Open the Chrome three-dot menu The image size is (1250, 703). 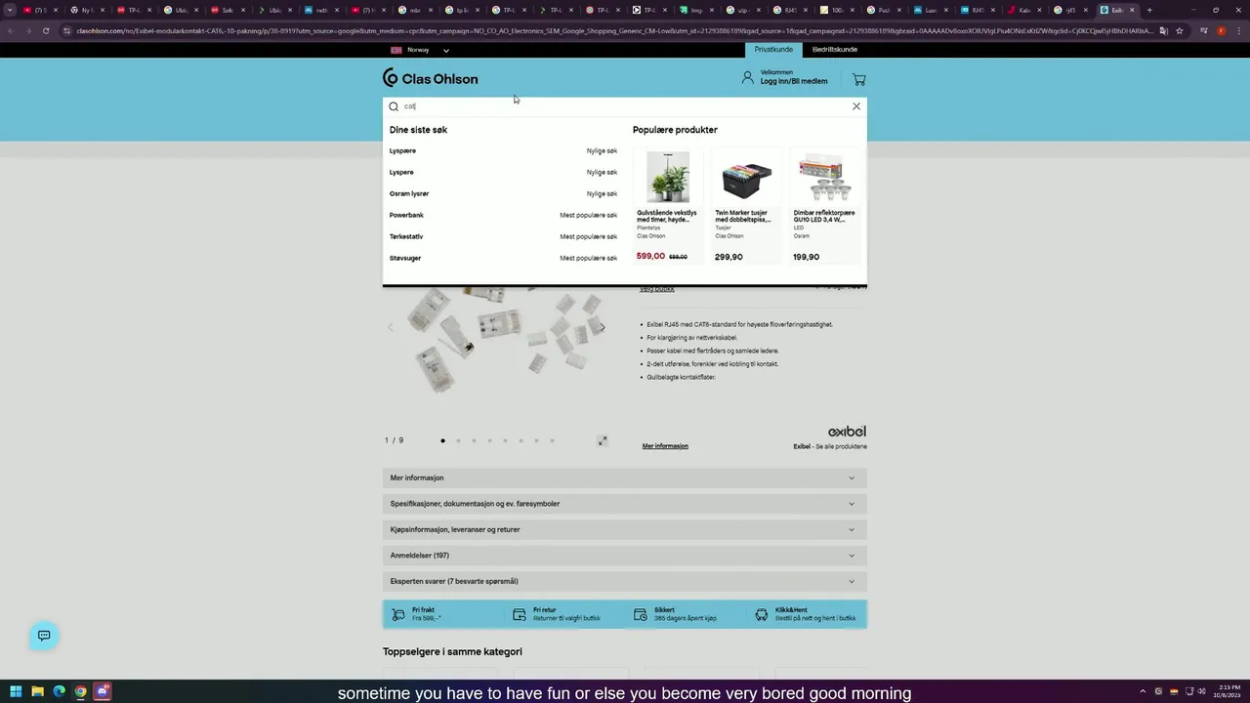click(1238, 30)
